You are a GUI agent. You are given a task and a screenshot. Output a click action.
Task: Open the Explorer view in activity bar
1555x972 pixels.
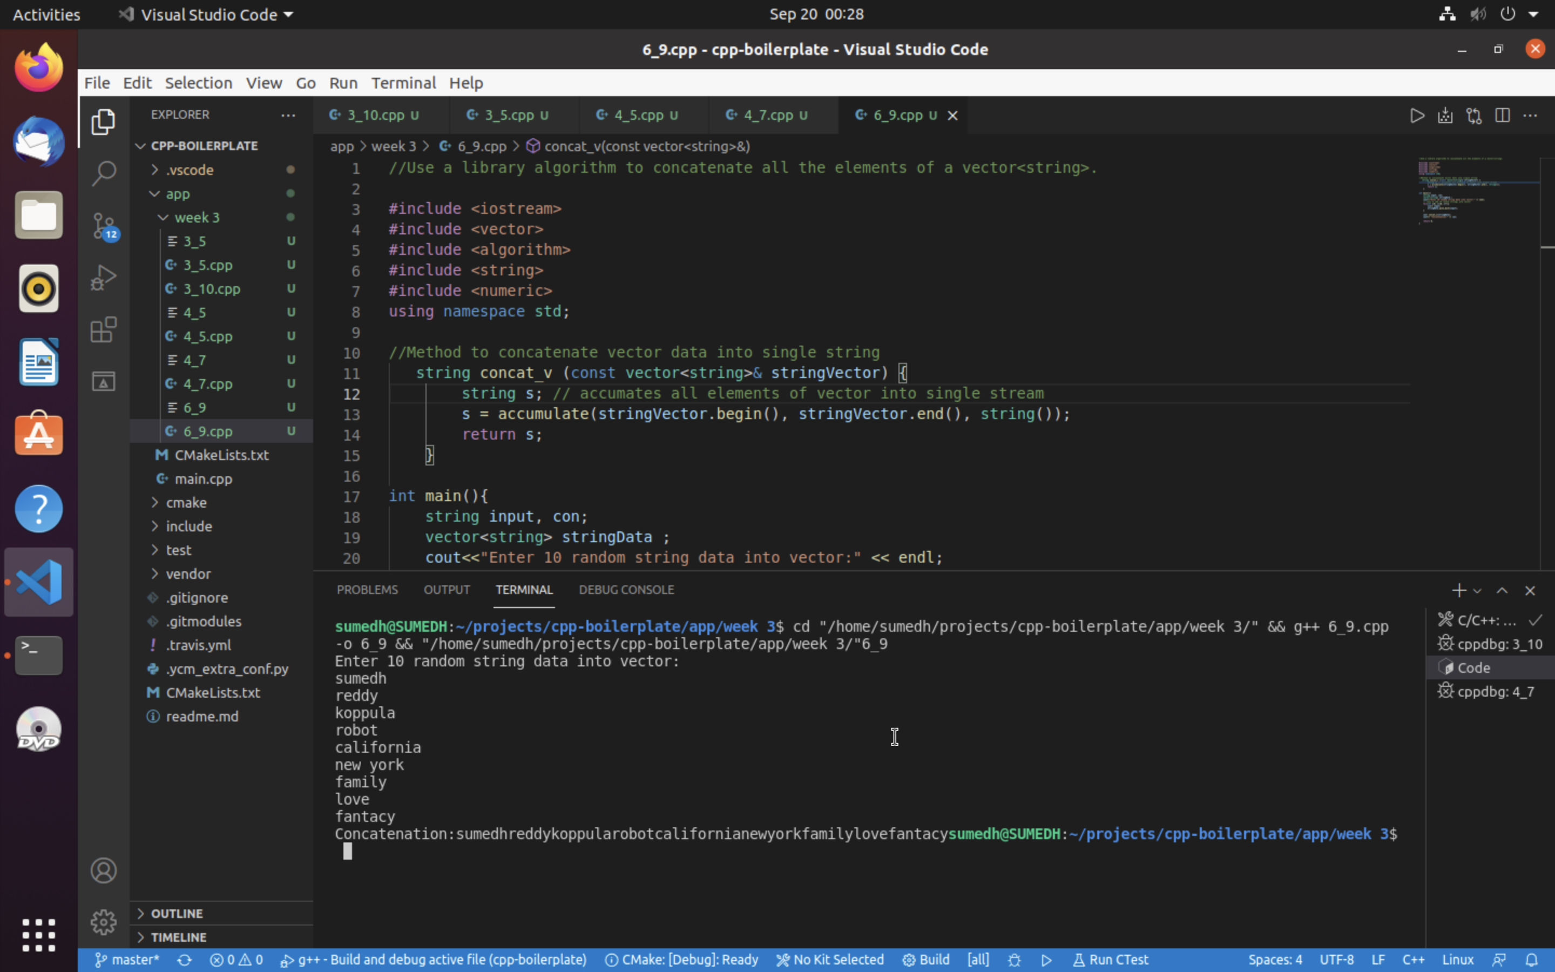pyautogui.click(x=104, y=121)
